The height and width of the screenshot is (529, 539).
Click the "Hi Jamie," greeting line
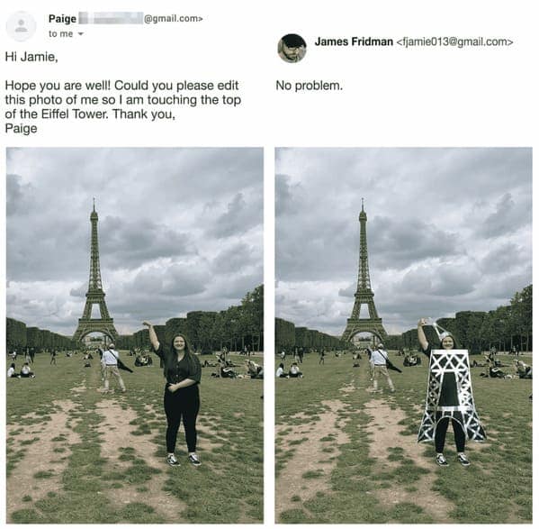(x=31, y=57)
